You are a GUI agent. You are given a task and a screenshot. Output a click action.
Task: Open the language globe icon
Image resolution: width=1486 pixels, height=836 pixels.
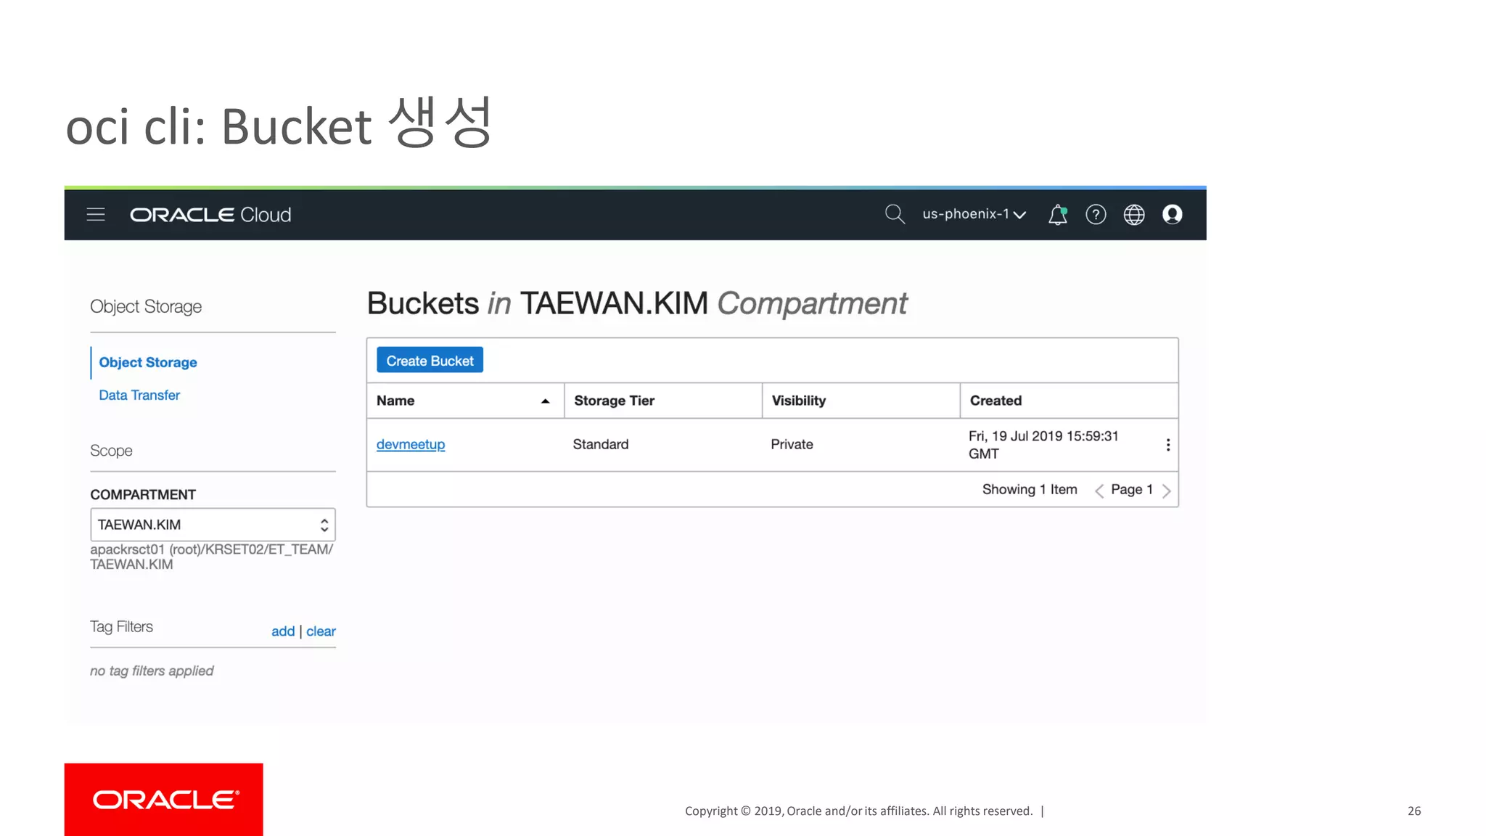tap(1134, 215)
